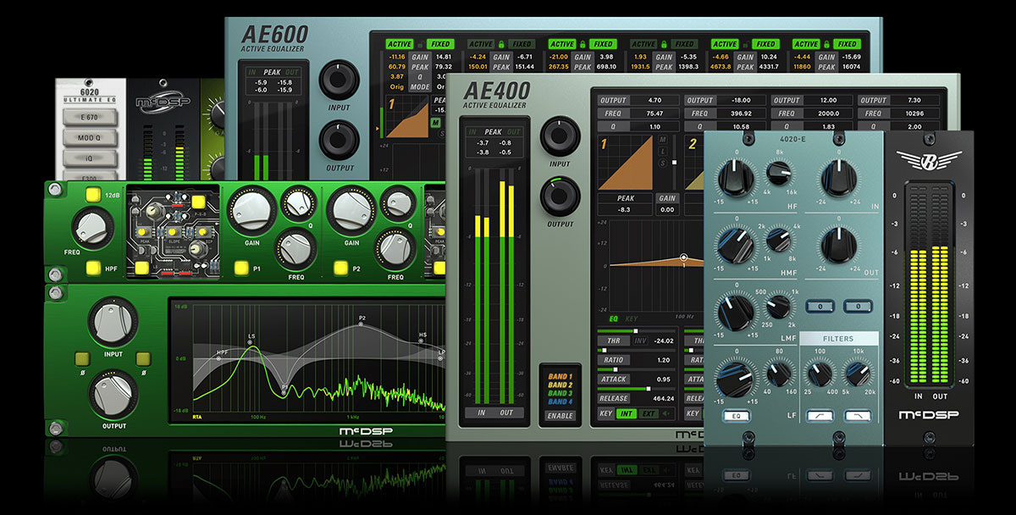Click the M channel button beside AE400 band 1
1016x515 pixels.
[x=663, y=140]
